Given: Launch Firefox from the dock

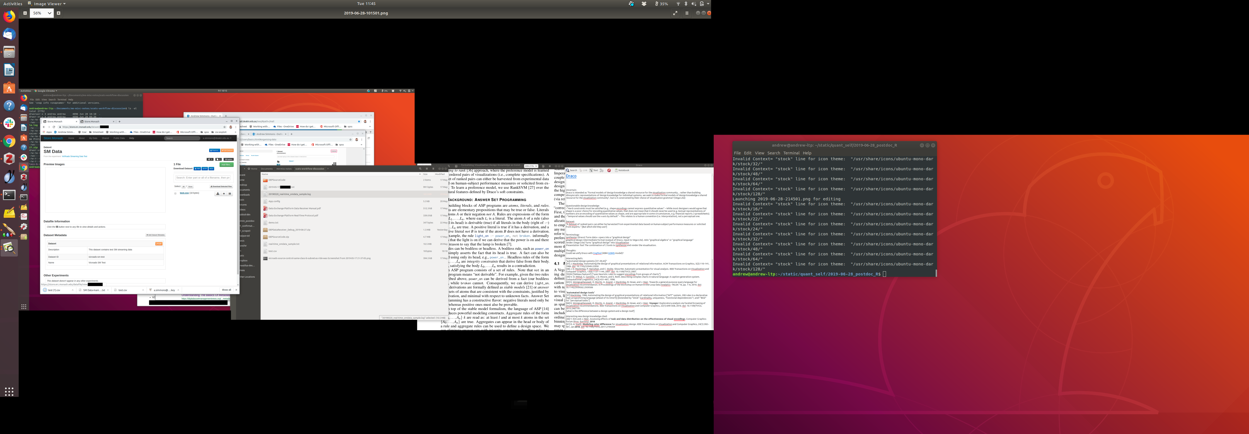Looking at the screenshot, I should (9, 16).
